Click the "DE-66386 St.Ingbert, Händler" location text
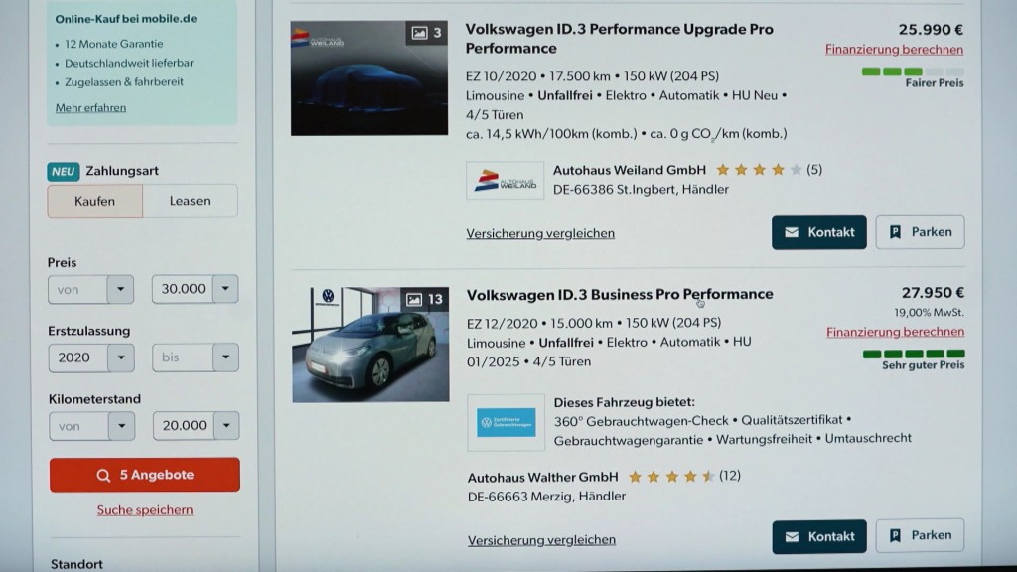This screenshot has width=1017, height=572. pos(641,190)
